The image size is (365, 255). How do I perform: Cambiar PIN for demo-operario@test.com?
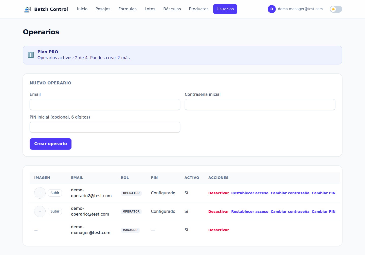(x=323, y=212)
